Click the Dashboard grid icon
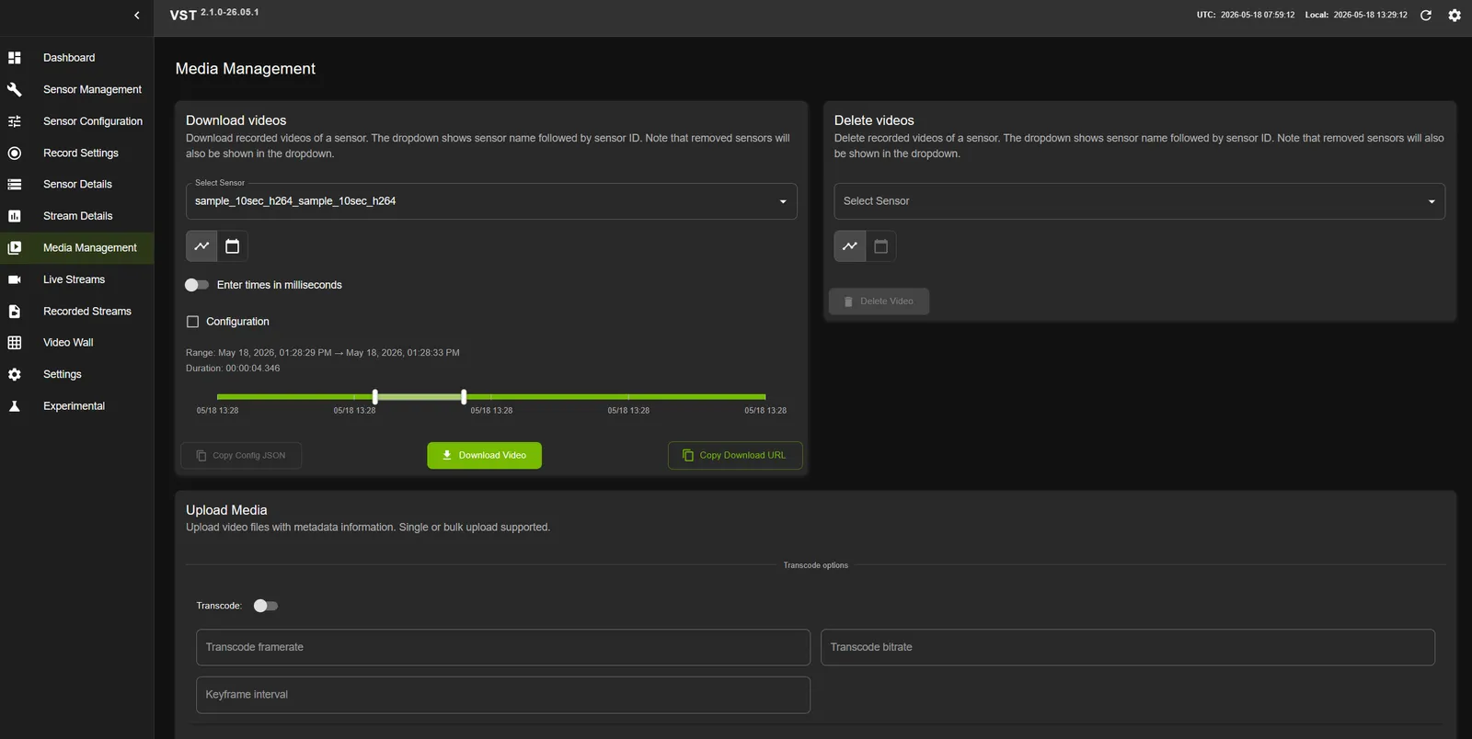 (15, 58)
